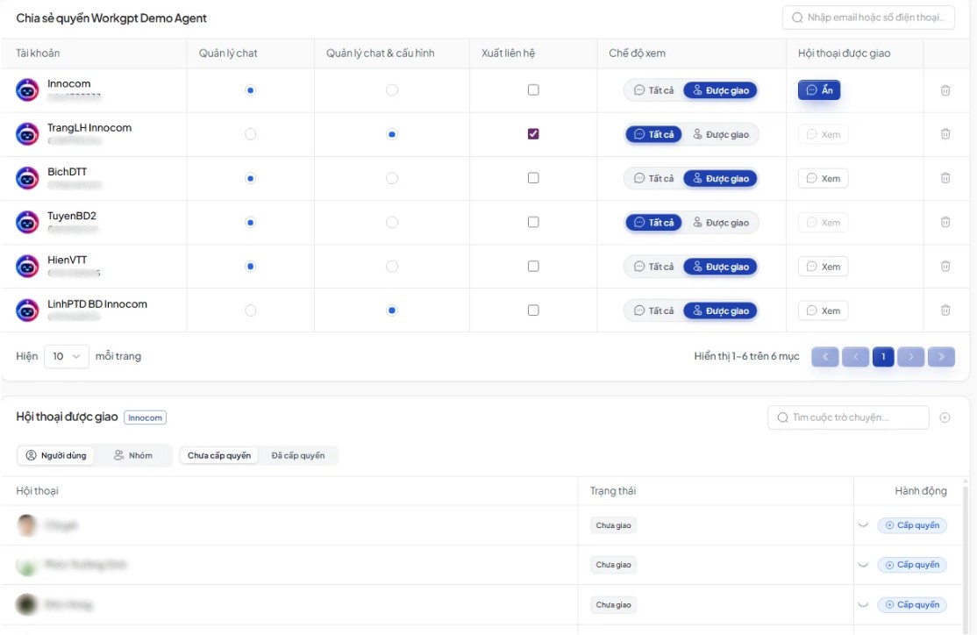Remove LinhPTD BD Innocom via trash icon
The image size is (977, 635).
[x=945, y=310]
